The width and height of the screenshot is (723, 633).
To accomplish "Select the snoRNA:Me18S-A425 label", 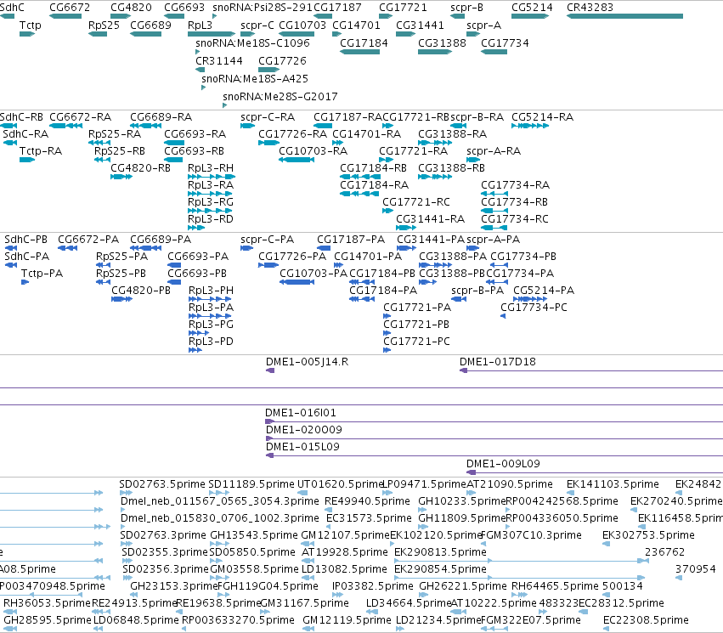I will (x=255, y=78).
